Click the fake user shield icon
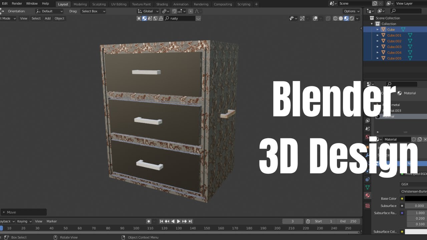The width and height of the screenshot is (427, 240). [x=414, y=139]
